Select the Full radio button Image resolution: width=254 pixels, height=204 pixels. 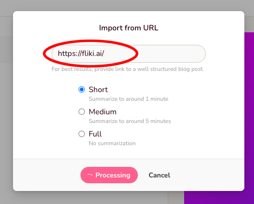pos(81,134)
